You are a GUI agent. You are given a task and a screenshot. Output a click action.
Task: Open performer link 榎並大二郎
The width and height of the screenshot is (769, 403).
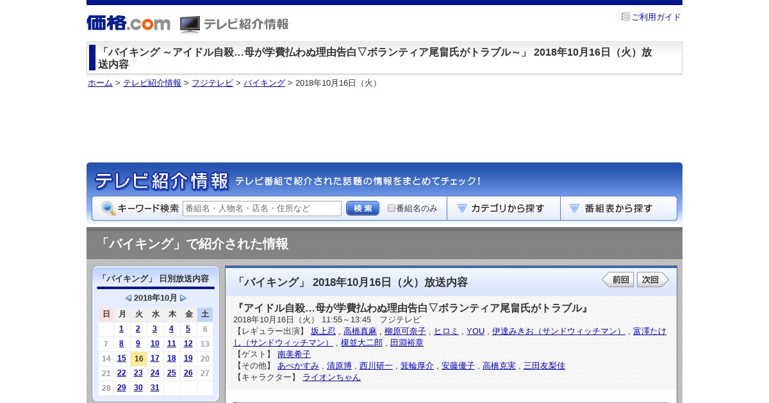[x=361, y=343]
